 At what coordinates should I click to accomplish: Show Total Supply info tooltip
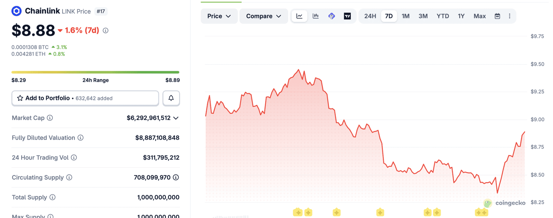pos(53,197)
